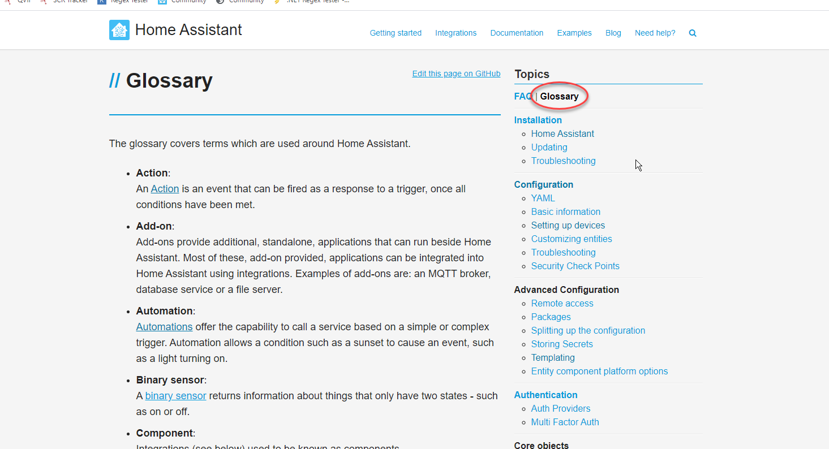The image size is (829, 449).
Task: Open the Need help? navigation link
Action: pyautogui.click(x=655, y=33)
